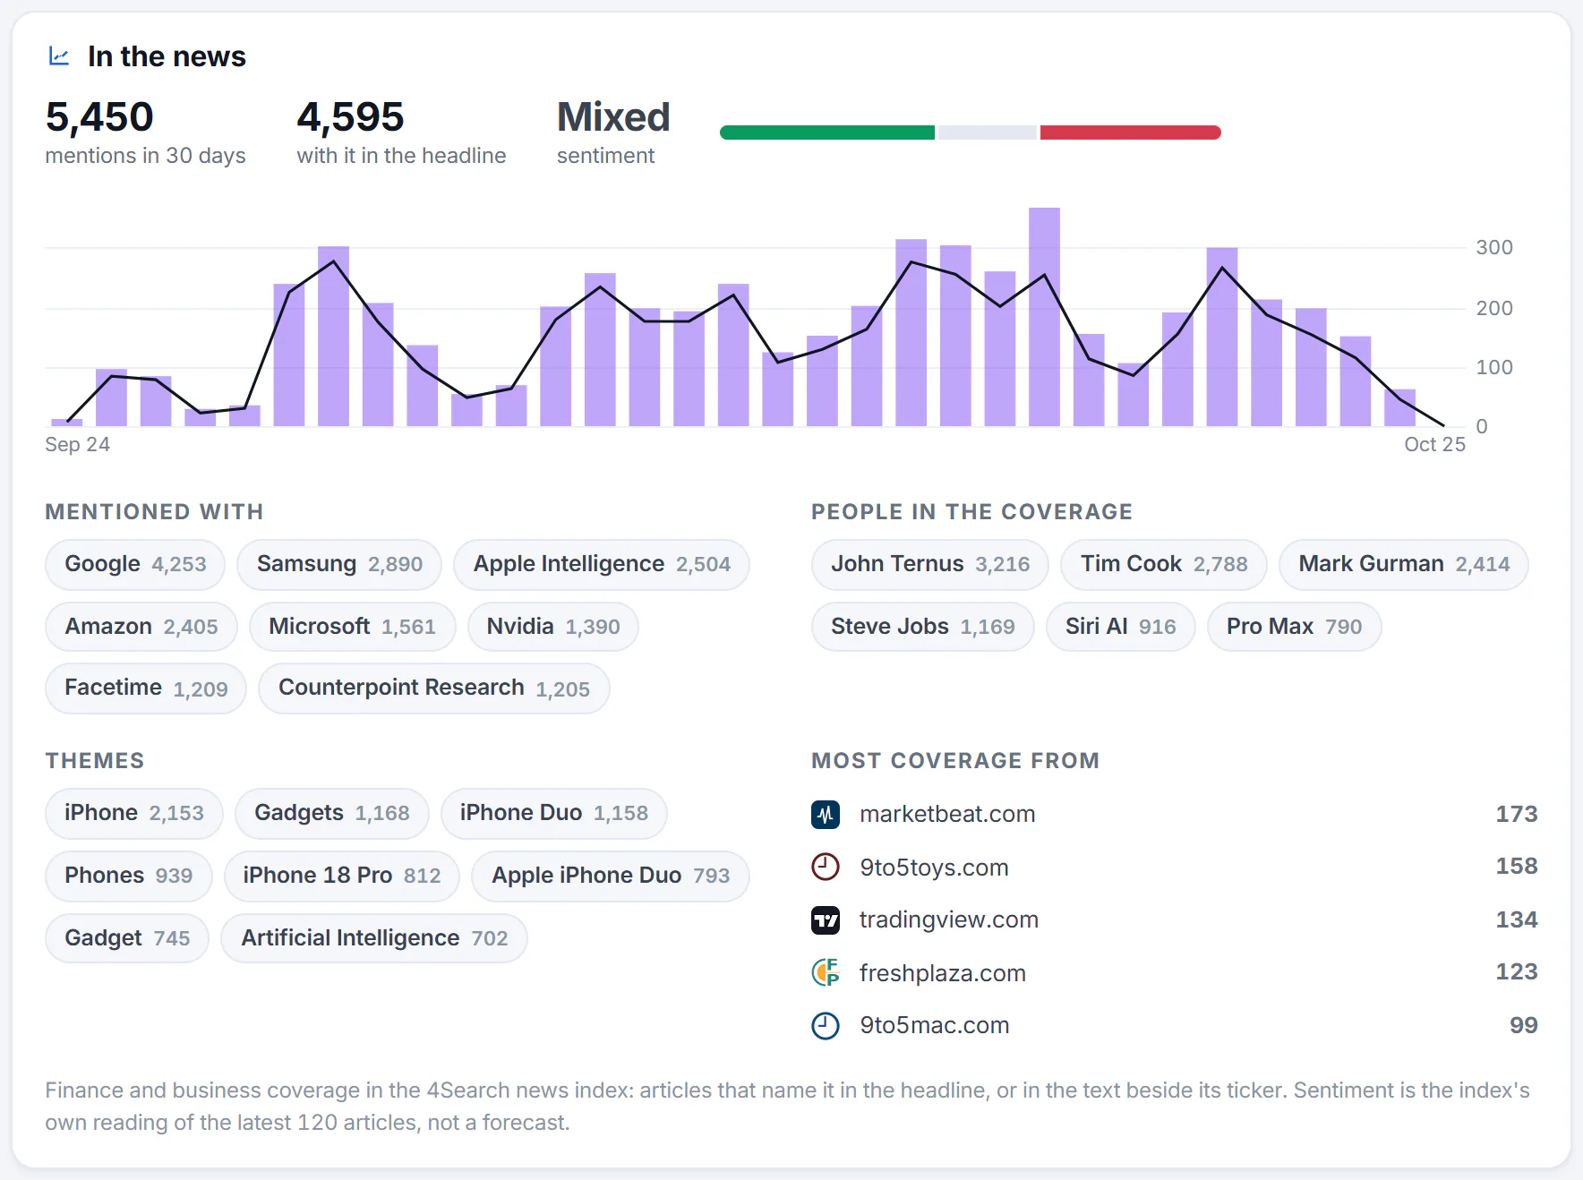This screenshot has height=1180, width=1583.
Task: Open the freshplaza.com source link
Action: (x=943, y=973)
